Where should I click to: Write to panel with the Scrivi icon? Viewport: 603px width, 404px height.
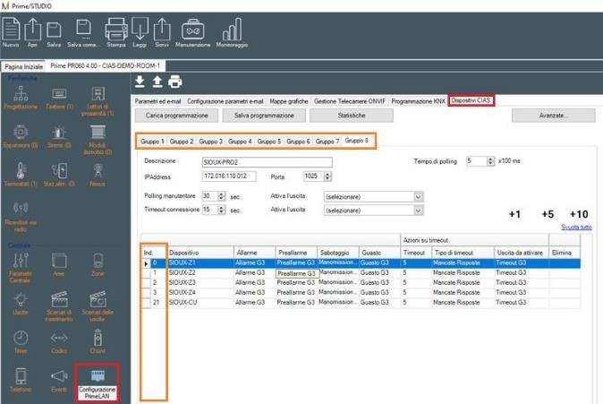162,30
